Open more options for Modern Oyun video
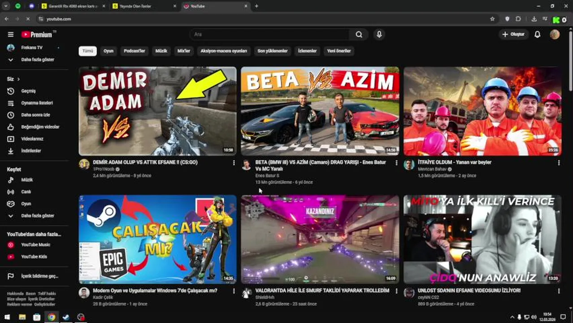573x323 pixels. click(x=234, y=291)
